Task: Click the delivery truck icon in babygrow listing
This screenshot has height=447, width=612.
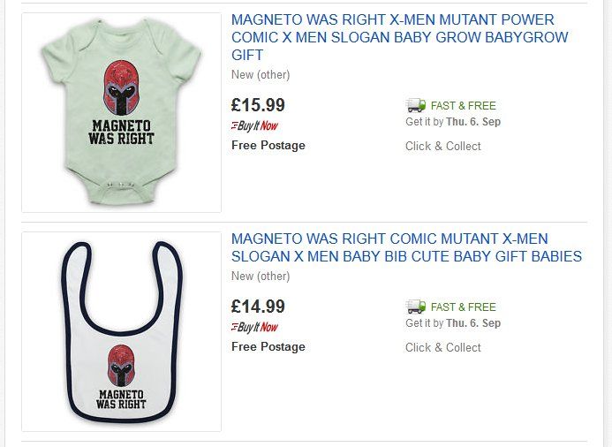Action: pos(415,105)
